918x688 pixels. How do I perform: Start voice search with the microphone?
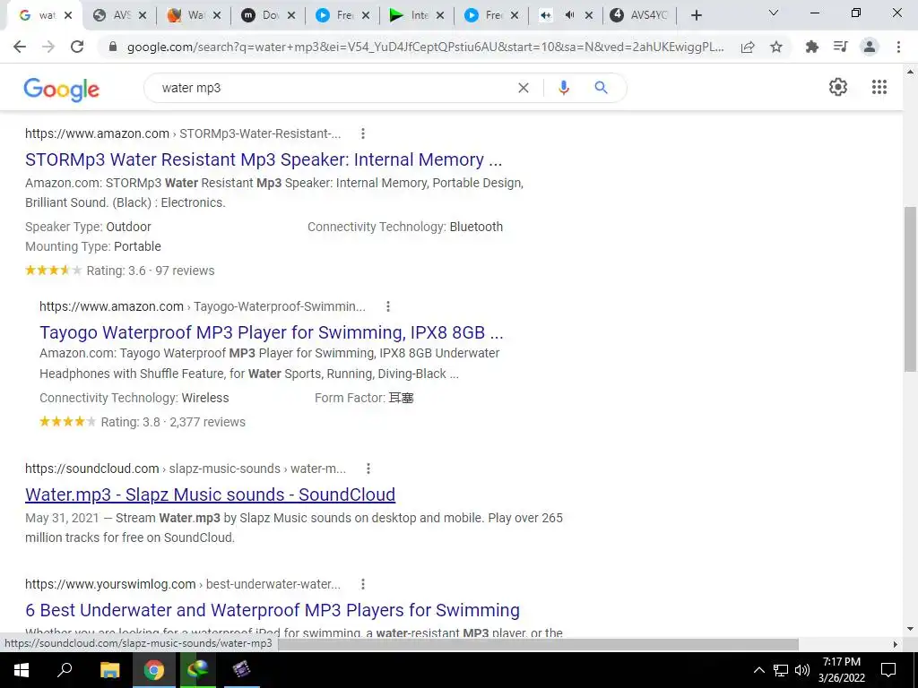(x=564, y=88)
